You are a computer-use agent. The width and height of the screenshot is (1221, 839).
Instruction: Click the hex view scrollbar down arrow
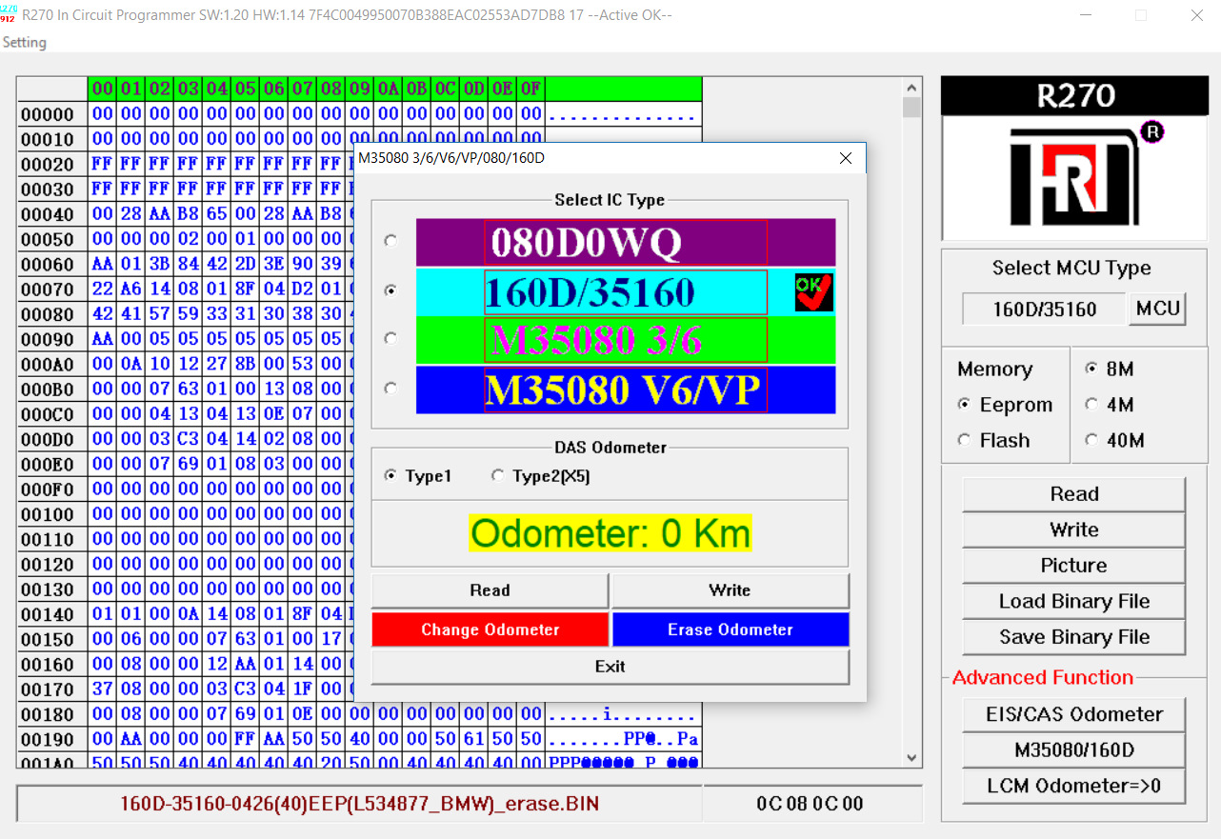coord(911,758)
